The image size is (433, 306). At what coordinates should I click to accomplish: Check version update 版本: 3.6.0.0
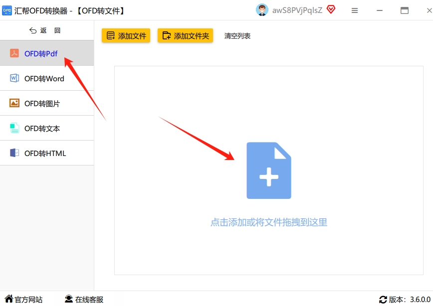pyautogui.click(x=405, y=300)
